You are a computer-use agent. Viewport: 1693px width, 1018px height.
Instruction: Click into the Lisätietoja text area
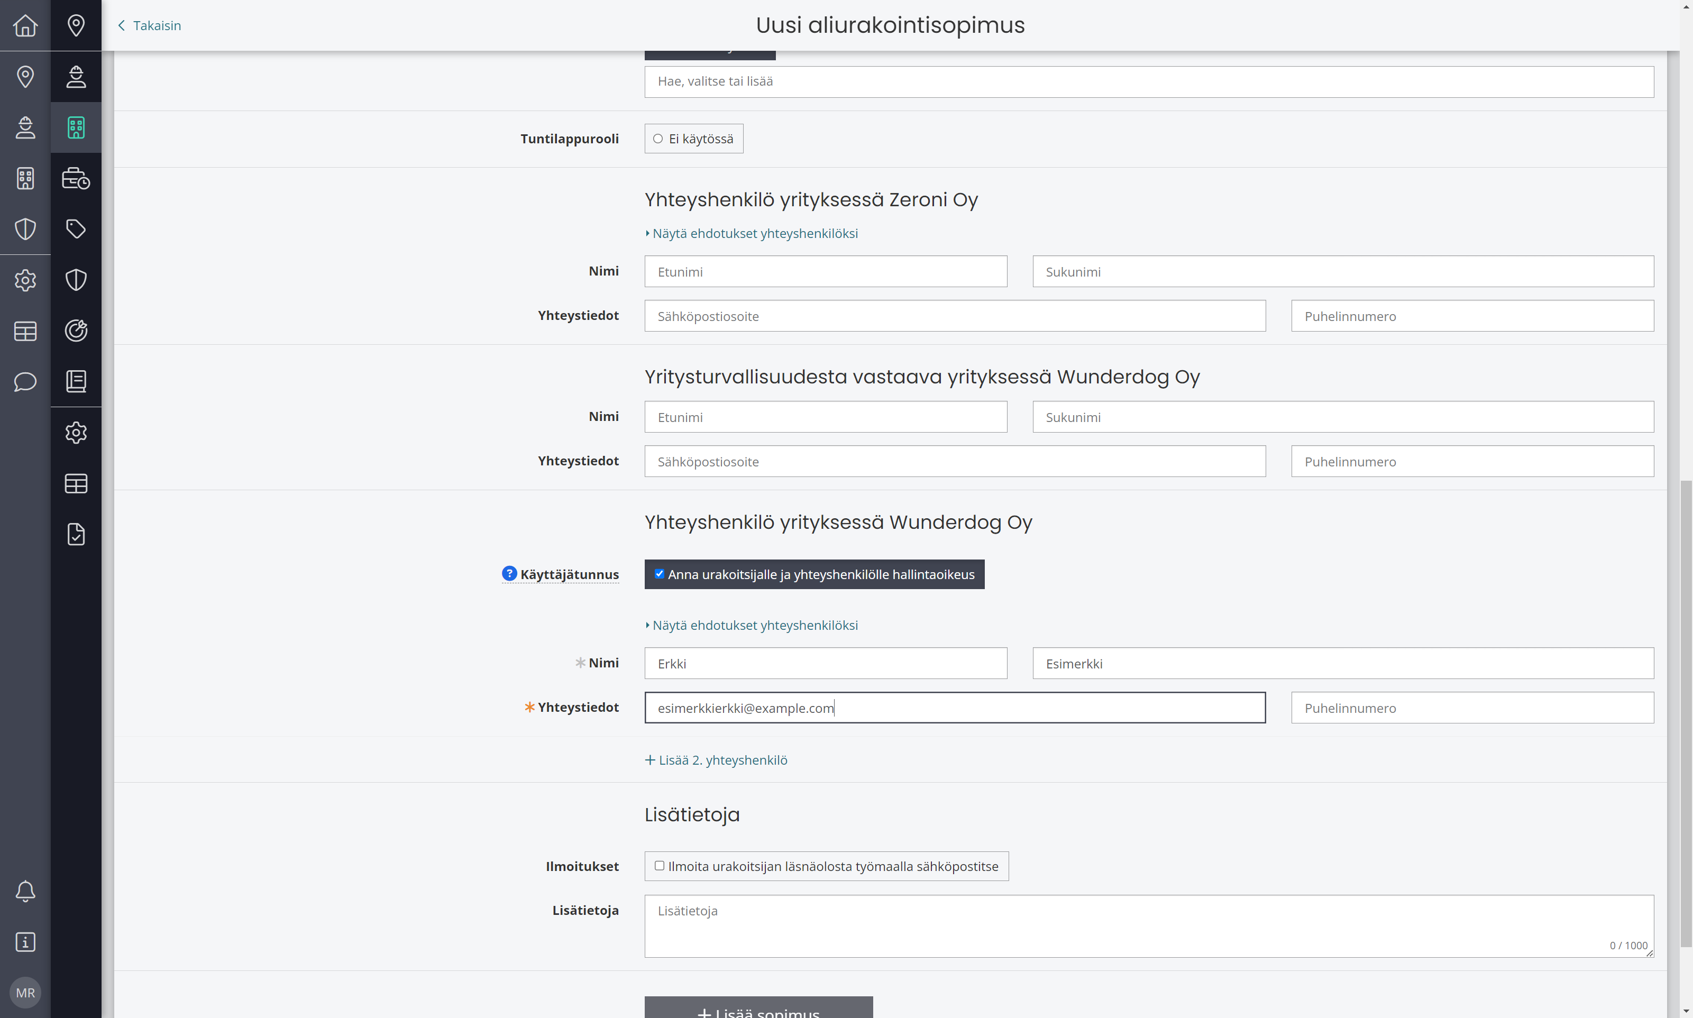(1149, 926)
